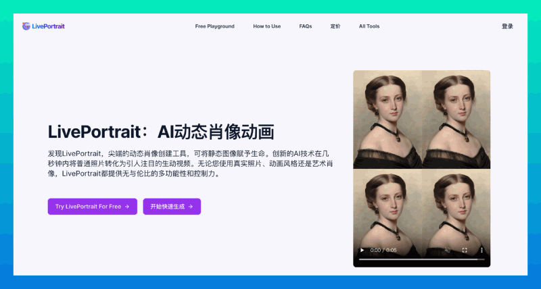The image size is (541, 289).
Task: Click the LivePortrait：AI动态肖像动画 heading
Action: click(x=161, y=132)
